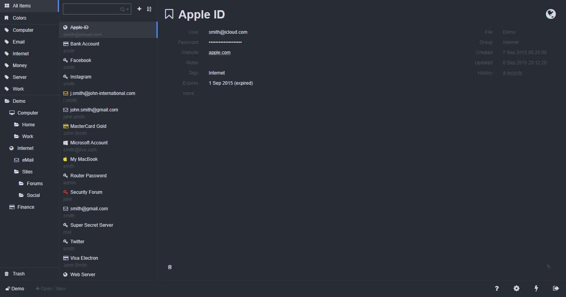Click the Internet tags value in details

[217, 73]
